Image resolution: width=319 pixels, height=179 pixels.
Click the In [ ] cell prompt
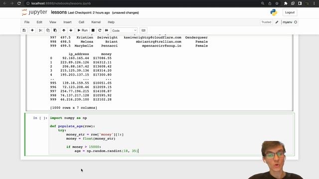pos(40,118)
